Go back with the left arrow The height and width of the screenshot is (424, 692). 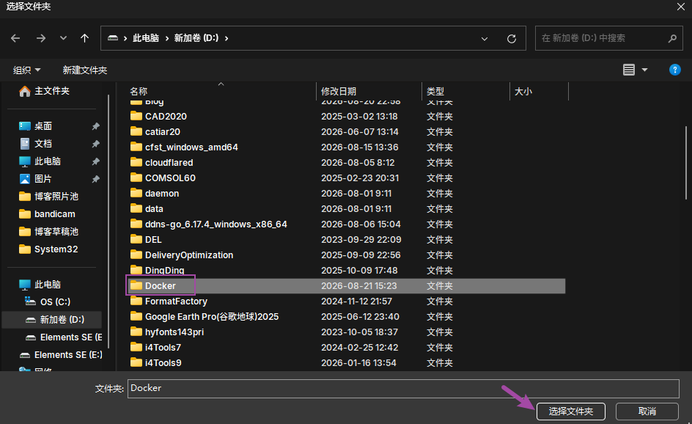(15, 38)
